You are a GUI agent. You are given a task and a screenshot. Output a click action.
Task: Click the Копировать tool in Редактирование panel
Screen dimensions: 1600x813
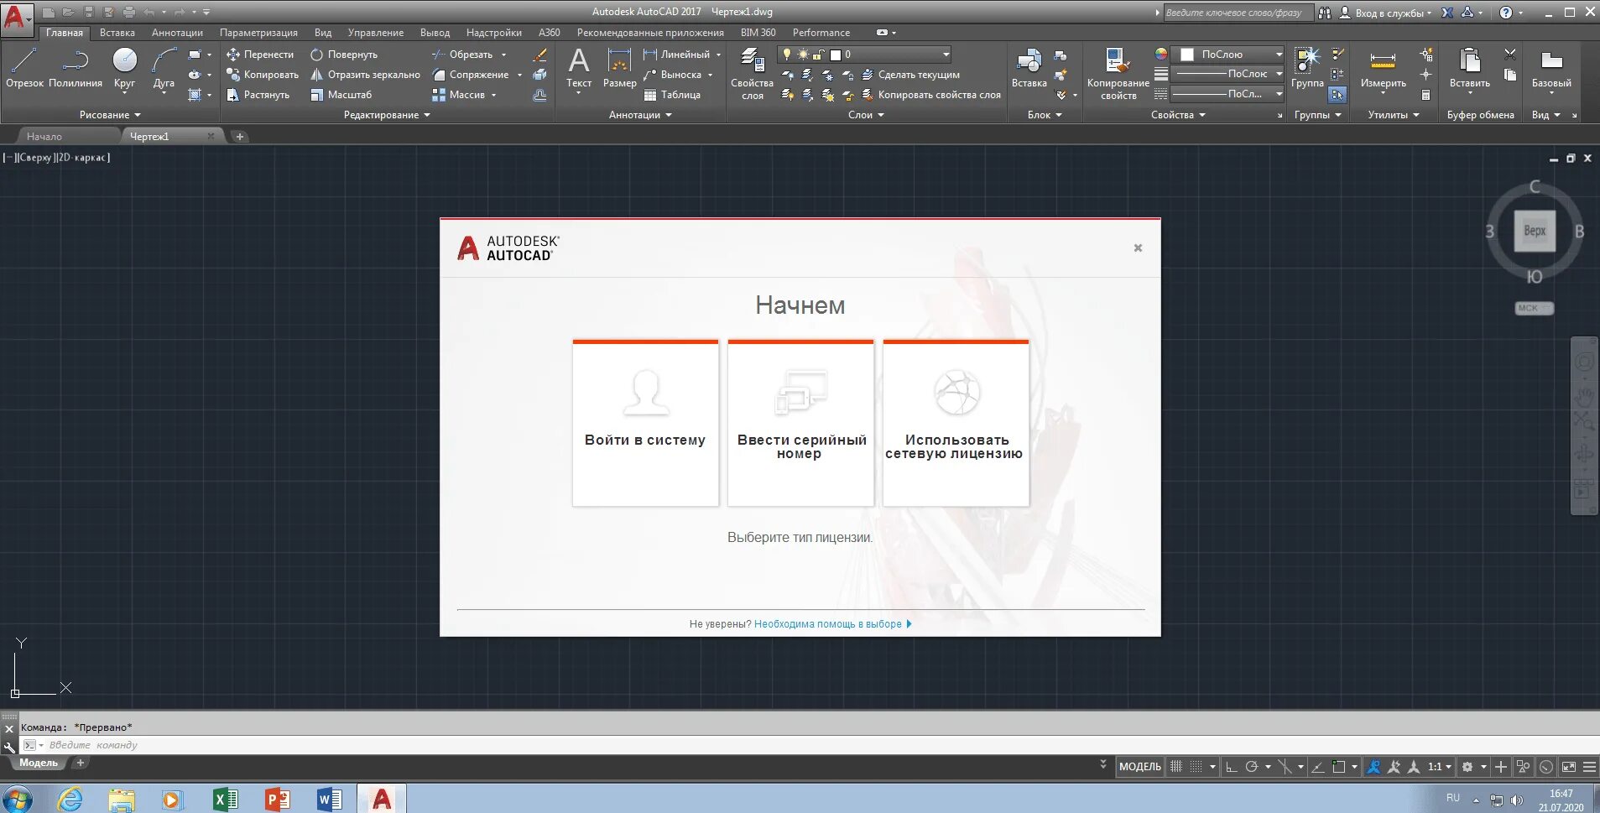coord(262,75)
